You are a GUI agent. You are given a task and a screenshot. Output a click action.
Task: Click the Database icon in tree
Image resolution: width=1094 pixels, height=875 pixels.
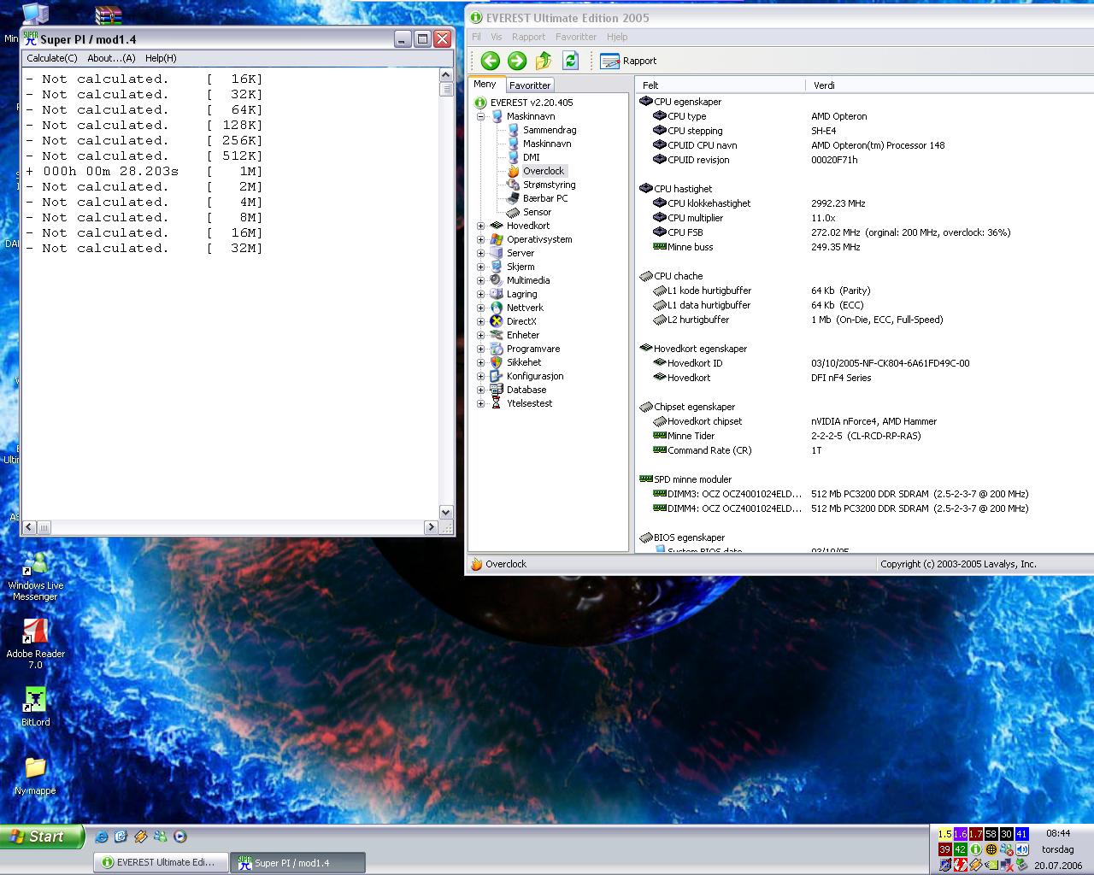click(x=496, y=390)
